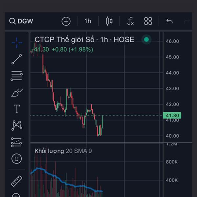Screen dimensions: 197x197
Task: Click the Khối lượng volume indicator label
Action: click(49, 151)
